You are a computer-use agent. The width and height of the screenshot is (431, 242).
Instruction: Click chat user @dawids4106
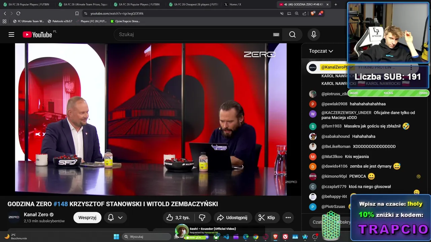(334, 166)
